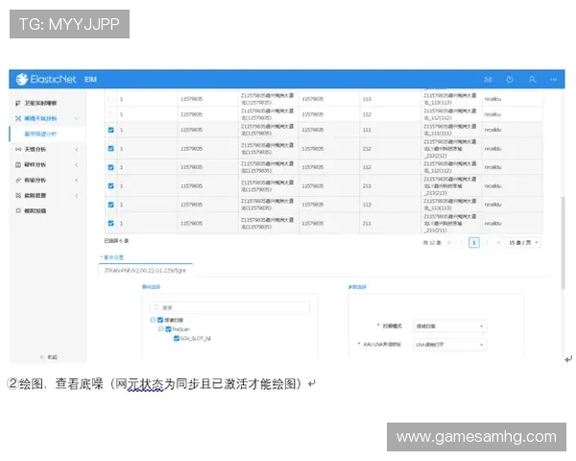Click the '共 12 条' total count text

click(x=432, y=243)
